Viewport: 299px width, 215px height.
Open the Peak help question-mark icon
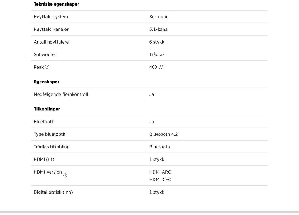coord(47,67)
